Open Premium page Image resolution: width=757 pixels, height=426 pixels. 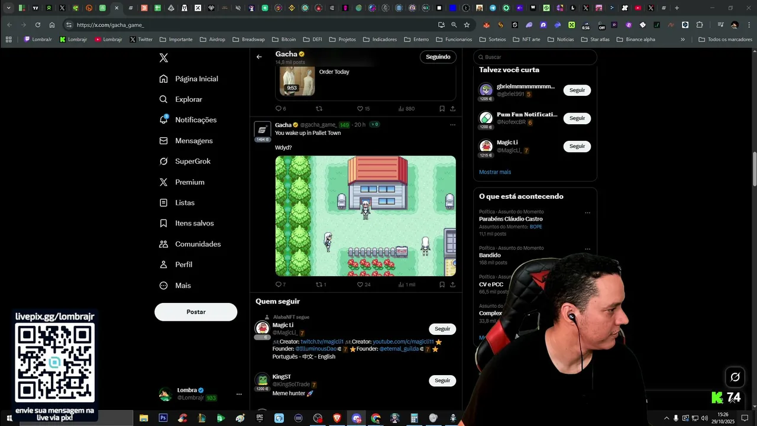182,182
